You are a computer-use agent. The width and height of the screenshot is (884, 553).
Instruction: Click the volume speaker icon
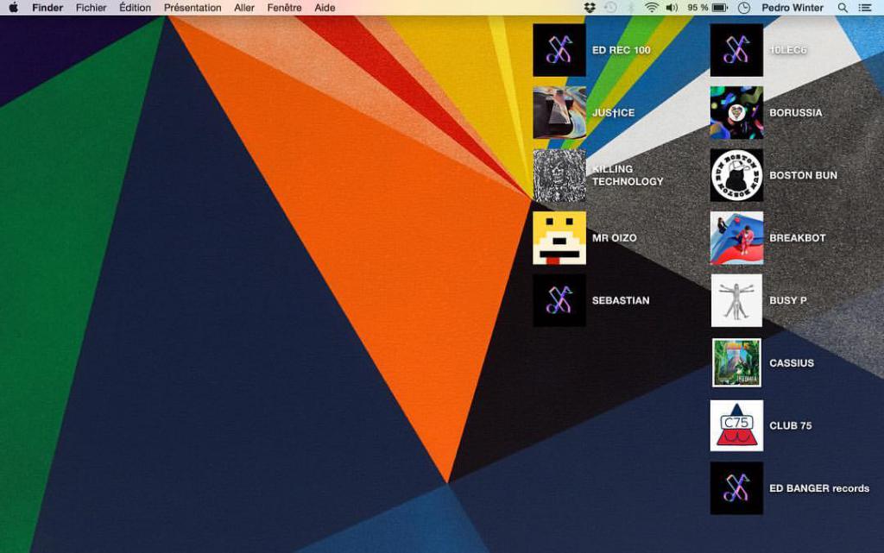tap(672, 8)
